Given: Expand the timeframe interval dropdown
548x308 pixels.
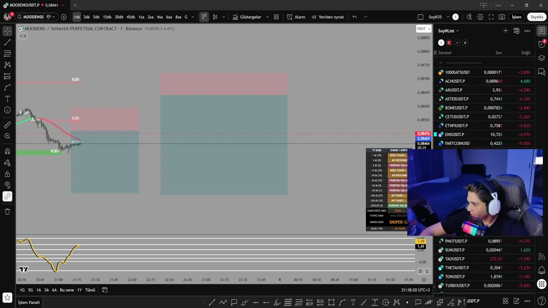Looking at the screenshot, I should pyautogui.click(x=193, y=17).
